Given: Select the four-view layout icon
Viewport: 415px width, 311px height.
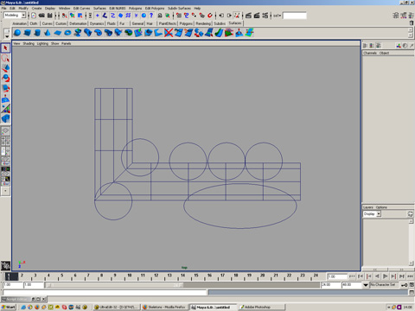Looking at the screenshot, I should click(x=5, y=141).
